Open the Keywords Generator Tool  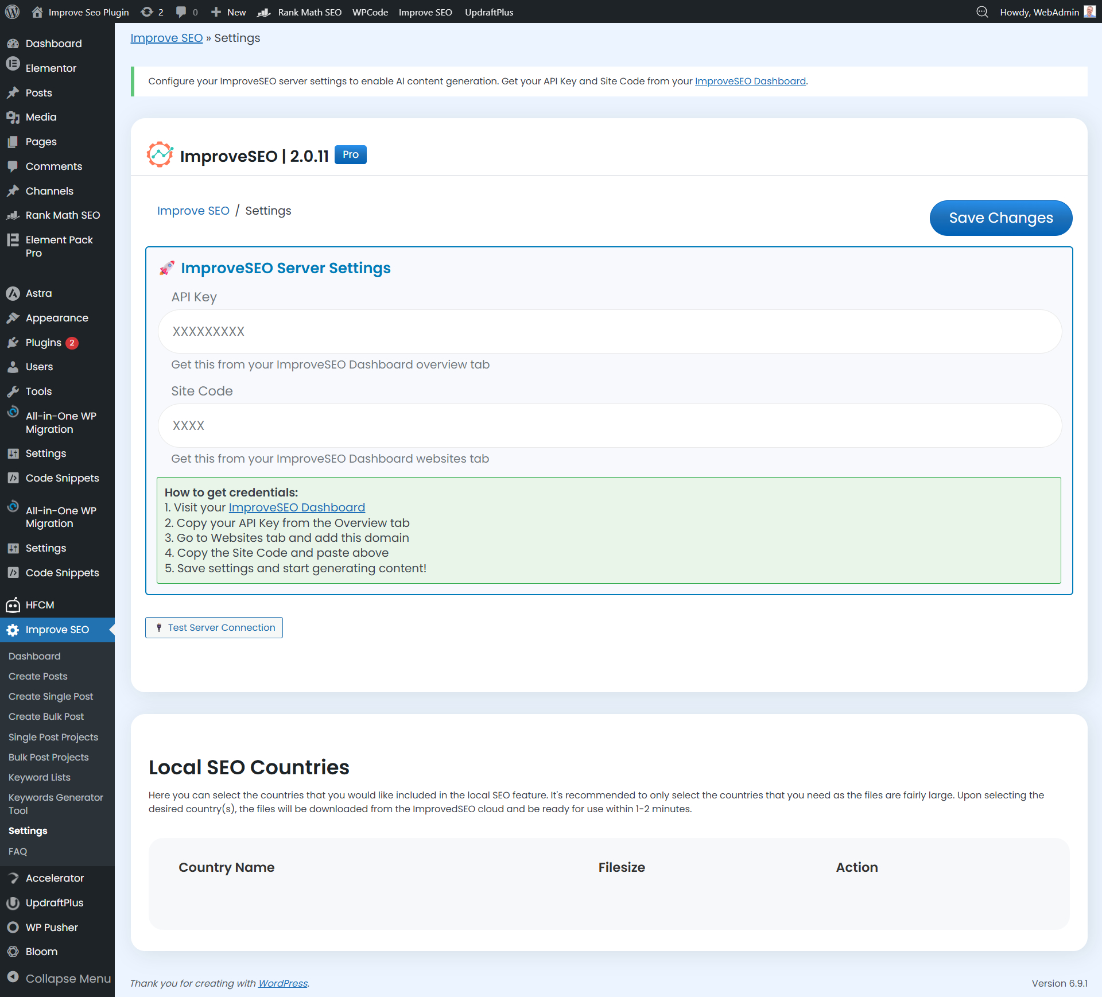click(x=56, y=804)
